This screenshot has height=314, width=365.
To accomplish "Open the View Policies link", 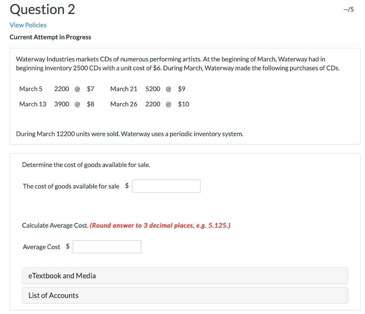I will [x=28, y=25].
